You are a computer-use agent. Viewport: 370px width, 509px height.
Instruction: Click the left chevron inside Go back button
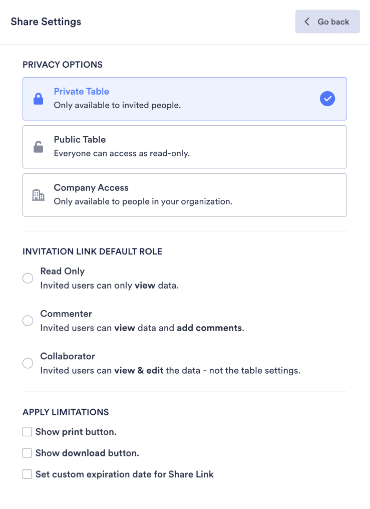pos(306,22)
